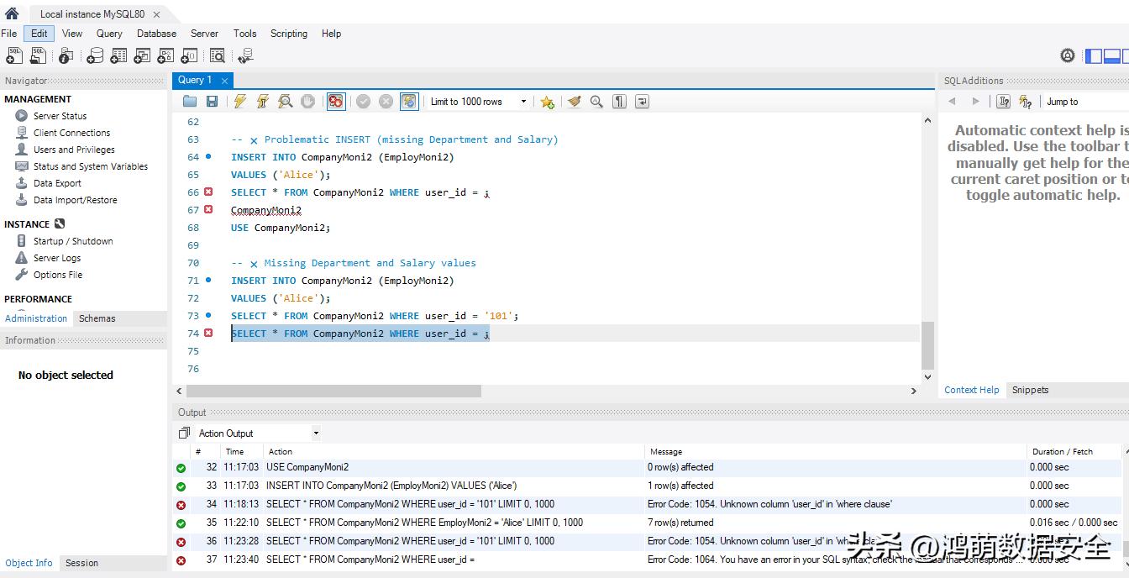Click the editor horizontal scrollbar

pos(333,391)
